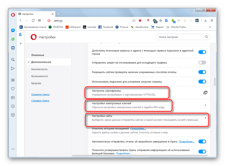The height and width of the screenshot is (166, 225).
Task: Open Speed Dial start page from toolbar
Action: (39, 21)
